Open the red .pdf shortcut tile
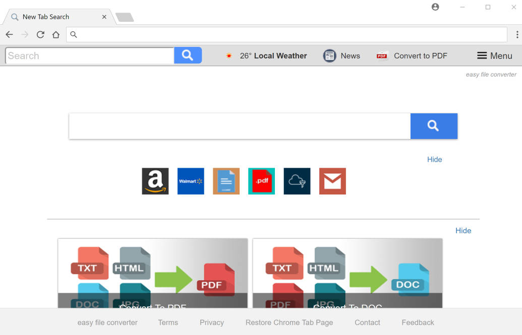Viewport: 522px width, 335px height. pos(262,181)
